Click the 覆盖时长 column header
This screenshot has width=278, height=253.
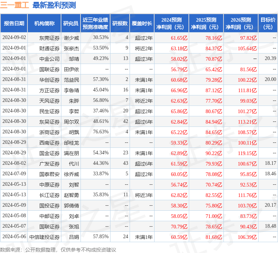click(142, 23)
